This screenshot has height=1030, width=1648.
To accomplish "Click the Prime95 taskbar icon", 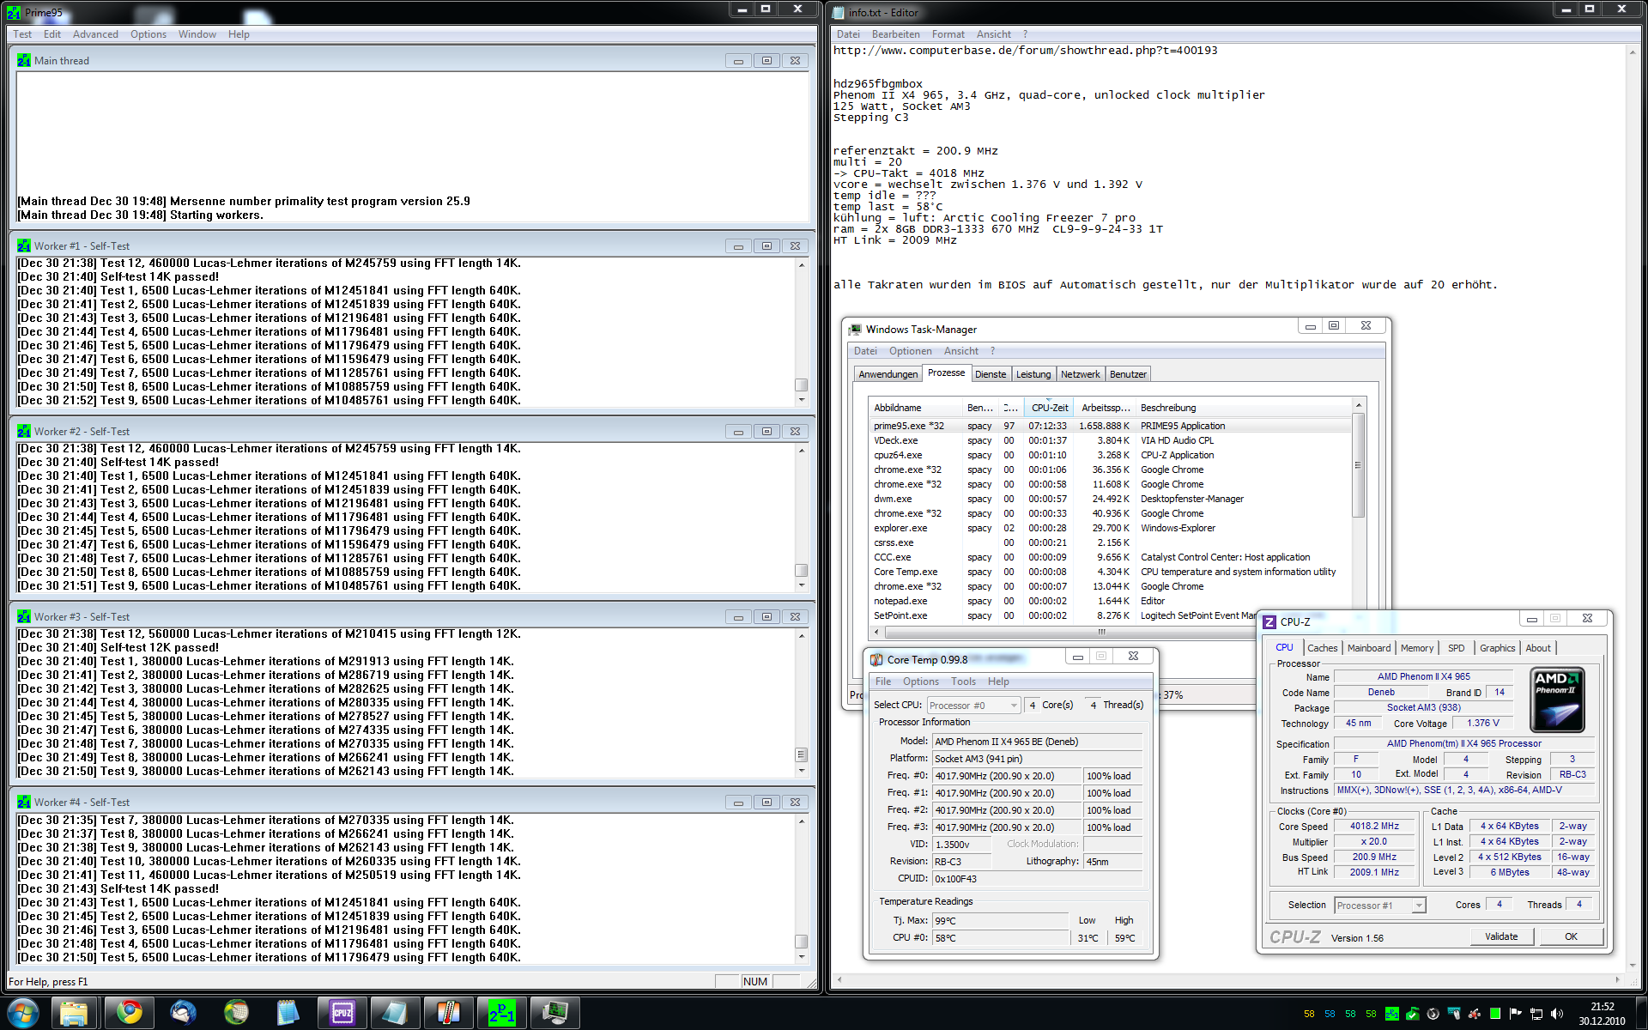I will (x=501, y=1013).
